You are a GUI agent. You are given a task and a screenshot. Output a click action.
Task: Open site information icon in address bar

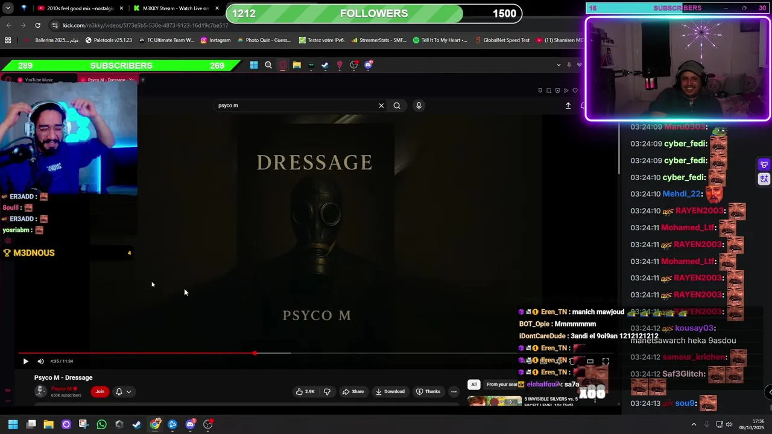click(x=55, y=25)
